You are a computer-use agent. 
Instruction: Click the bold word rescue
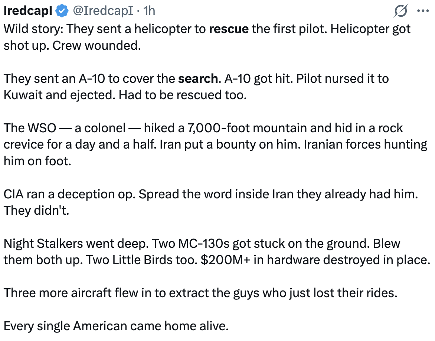click(x=229, y=29)
